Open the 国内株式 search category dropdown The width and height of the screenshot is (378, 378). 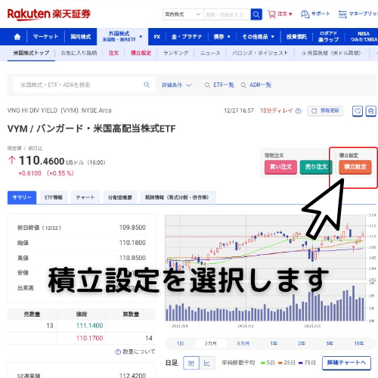tap(183, 14)
